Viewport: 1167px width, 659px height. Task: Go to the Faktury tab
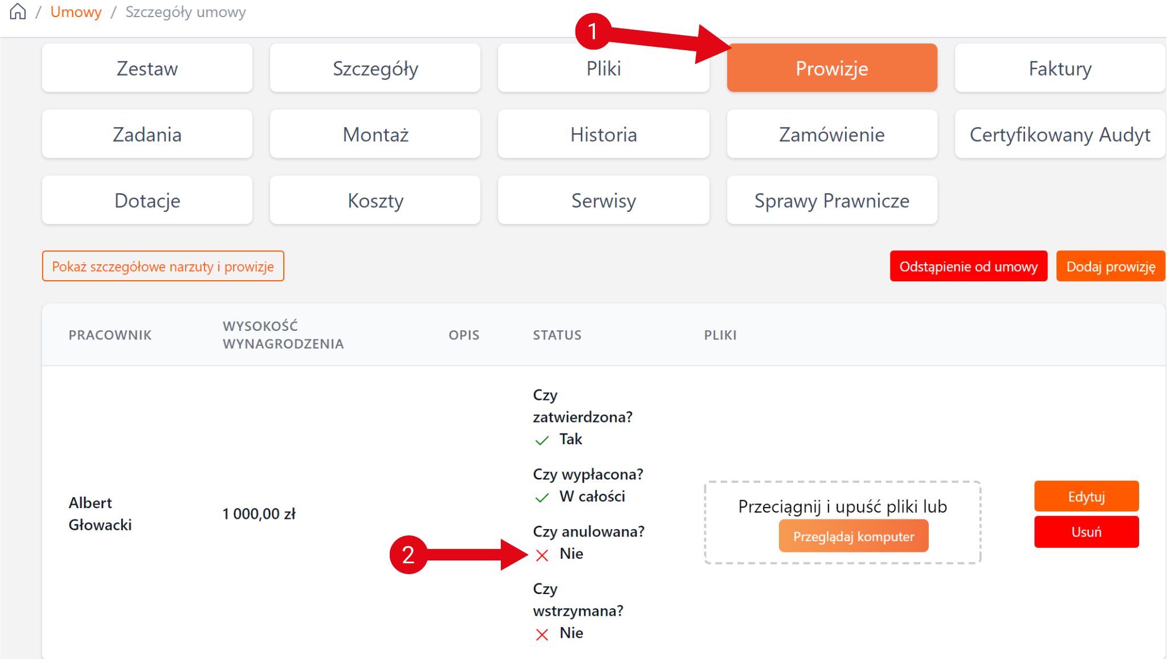point(1060,68)
